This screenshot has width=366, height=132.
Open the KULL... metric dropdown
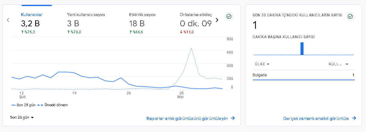[338, 64]
